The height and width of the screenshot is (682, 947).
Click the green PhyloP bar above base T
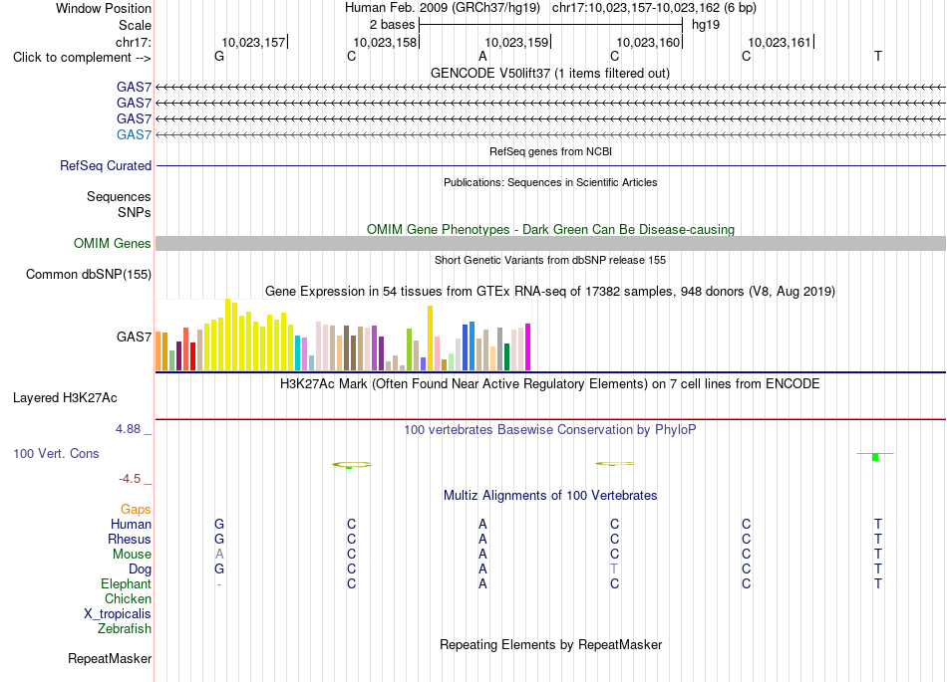[875, 456]
